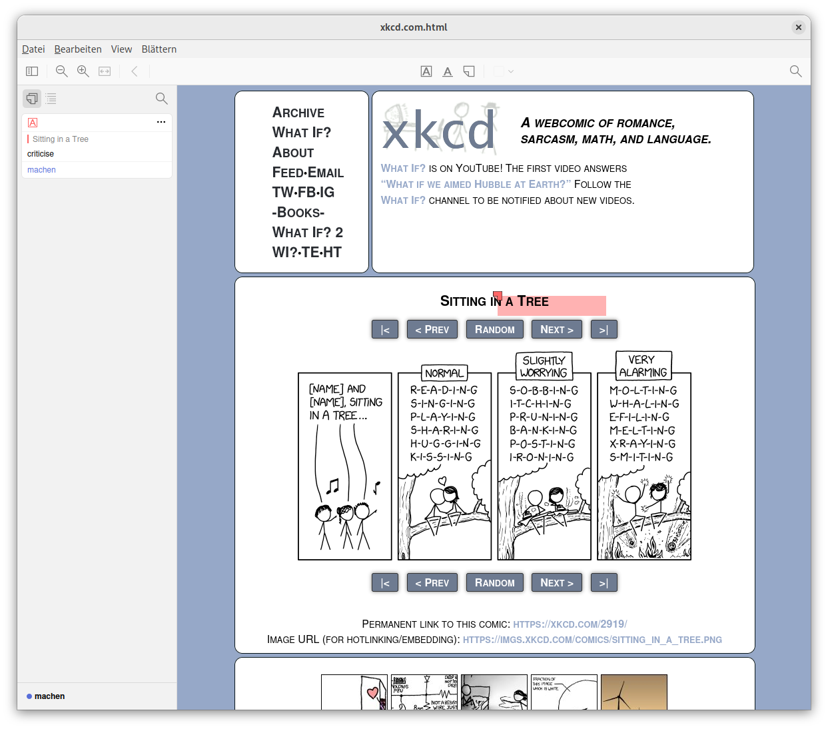Open the image URL sitting_in_a_tree.png link
828x729 pixels.
pos(592,640)
